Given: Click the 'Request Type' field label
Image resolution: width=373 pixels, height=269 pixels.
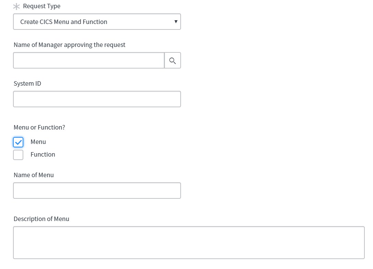Looking at the screenshot, I should (41, 7).
